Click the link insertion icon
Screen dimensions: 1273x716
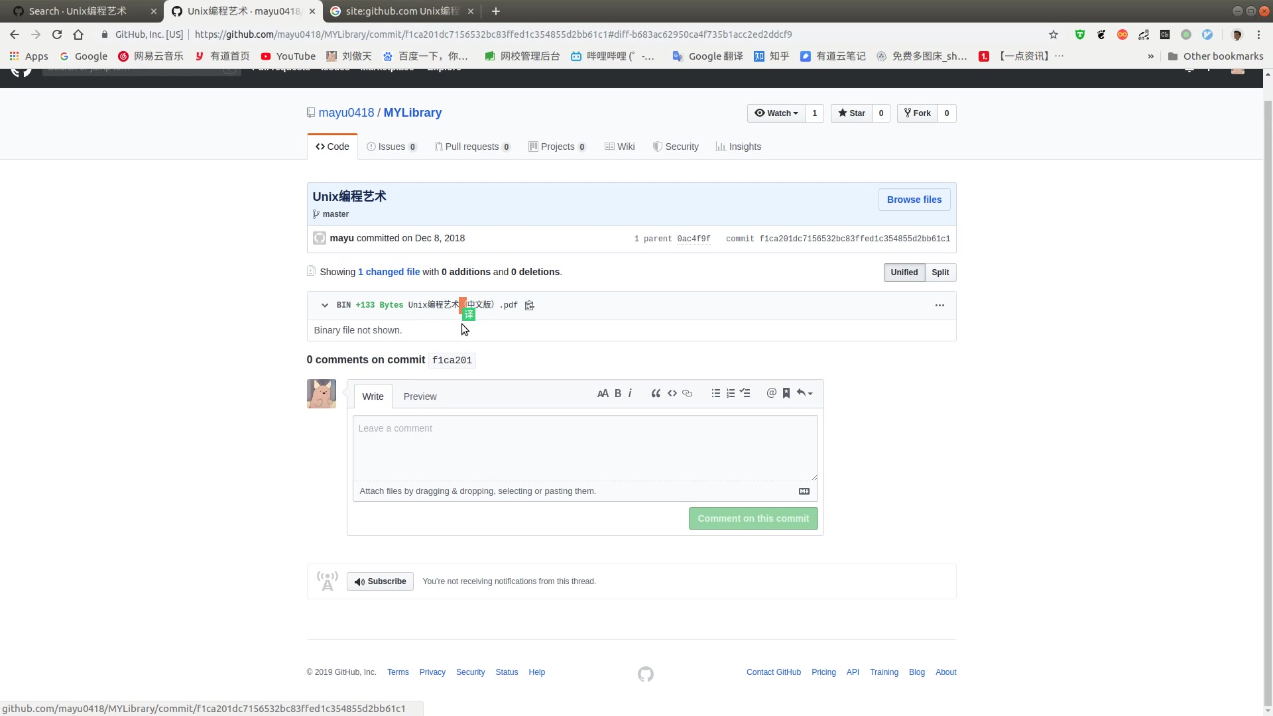click(x=687, y=392)
